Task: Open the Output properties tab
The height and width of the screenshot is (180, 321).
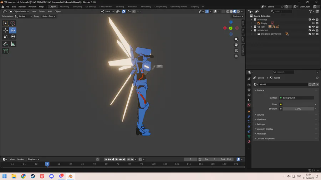Action: click(x=249, y=90)
